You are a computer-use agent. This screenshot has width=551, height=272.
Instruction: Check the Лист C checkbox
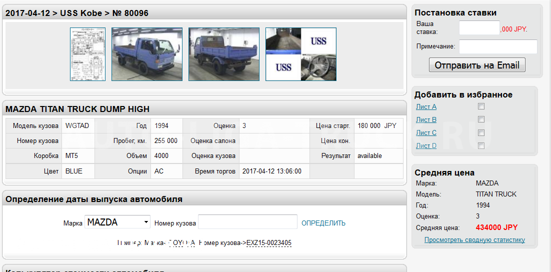(481, 133)
